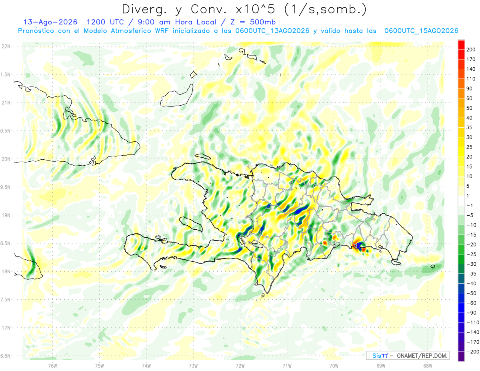Click the 21N latitude label
480x371 pixels.
[x=6, y=102]
